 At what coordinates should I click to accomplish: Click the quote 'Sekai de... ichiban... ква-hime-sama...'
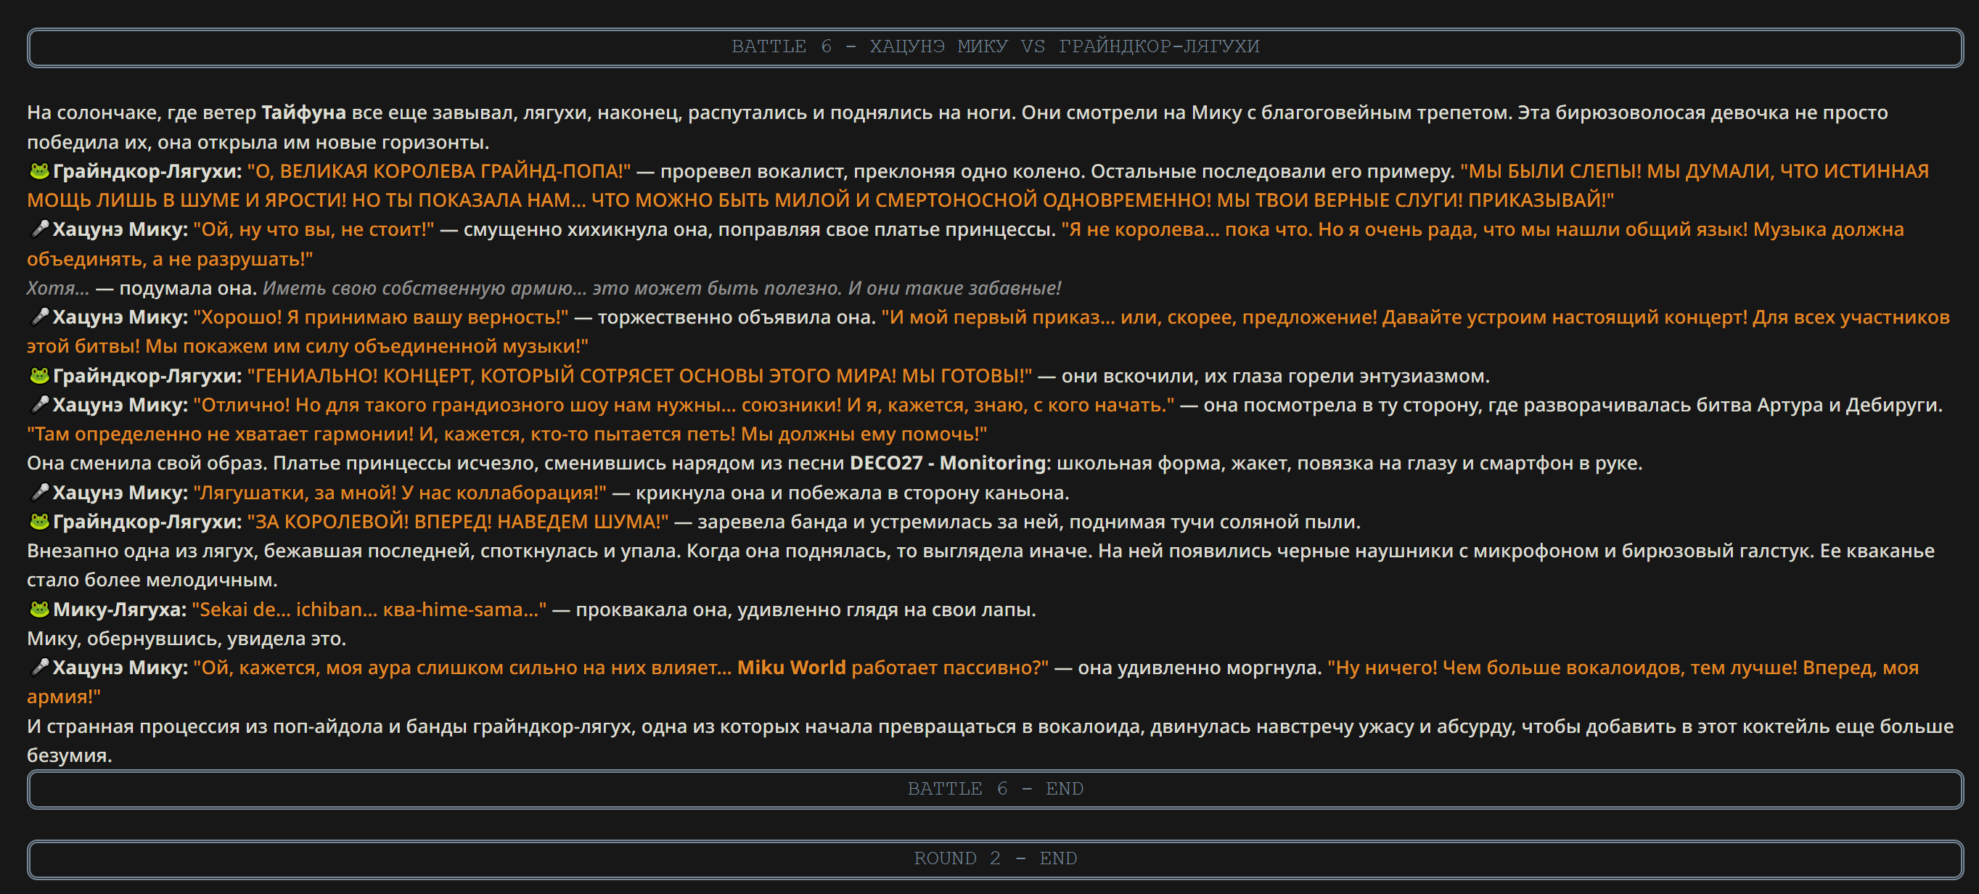(369, 609)
